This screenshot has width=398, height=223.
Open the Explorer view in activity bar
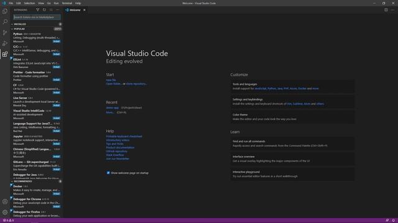pos(5,11)
